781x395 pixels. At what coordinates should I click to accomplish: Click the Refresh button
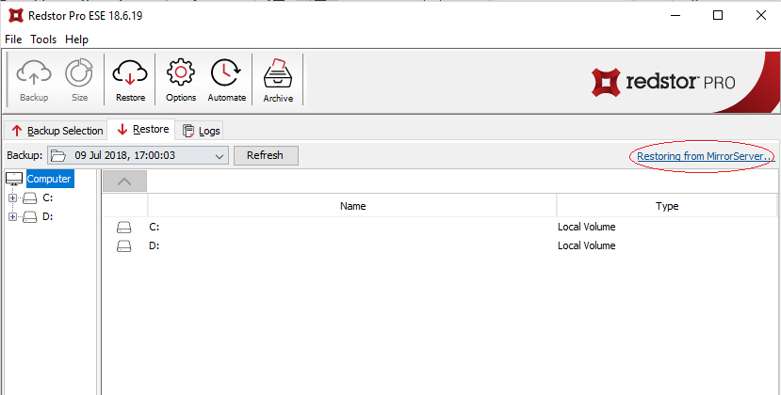[265, 155]
